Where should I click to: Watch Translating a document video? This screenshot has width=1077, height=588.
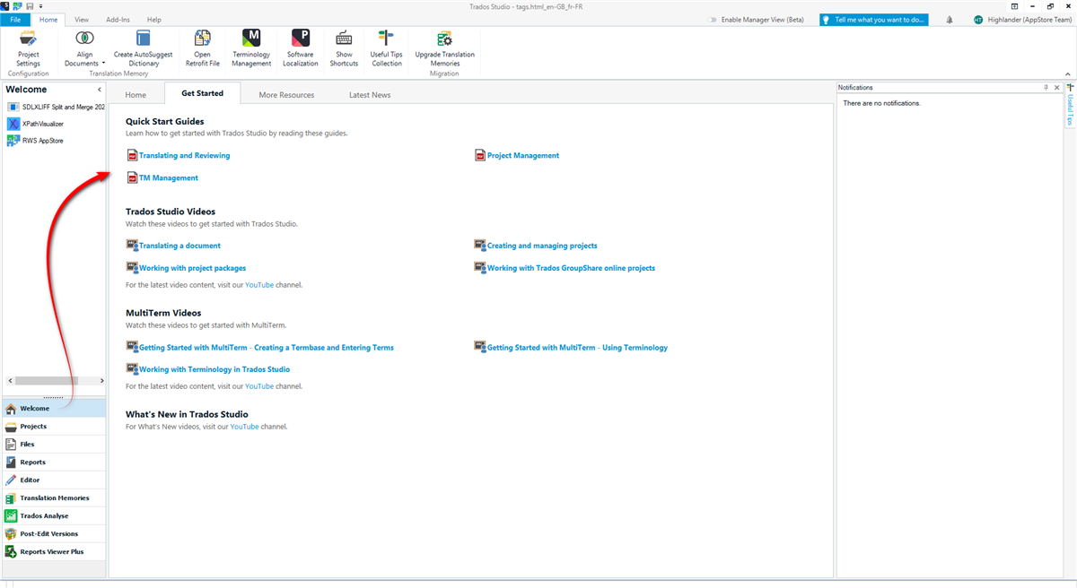tap(179, 246)
